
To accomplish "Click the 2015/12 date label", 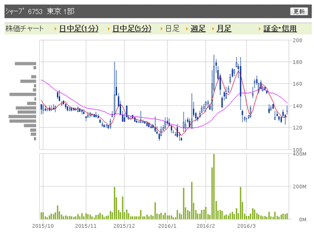I will click(x=124, y=226).
